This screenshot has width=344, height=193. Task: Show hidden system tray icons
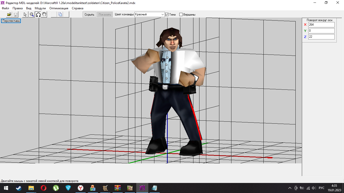[290, 188]
